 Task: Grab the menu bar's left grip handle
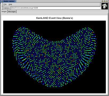(x=2, y=4)
